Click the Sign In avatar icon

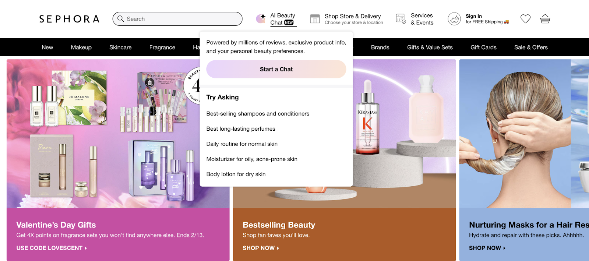[x=454, y=19]
